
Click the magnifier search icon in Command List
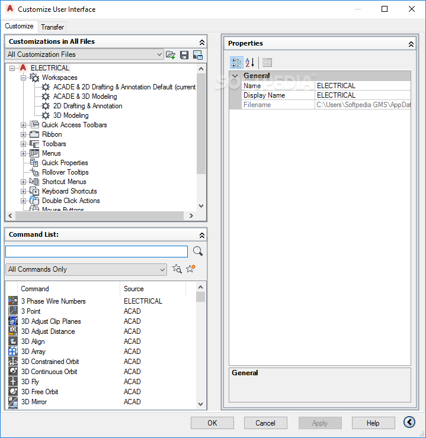tap(198, 251)
